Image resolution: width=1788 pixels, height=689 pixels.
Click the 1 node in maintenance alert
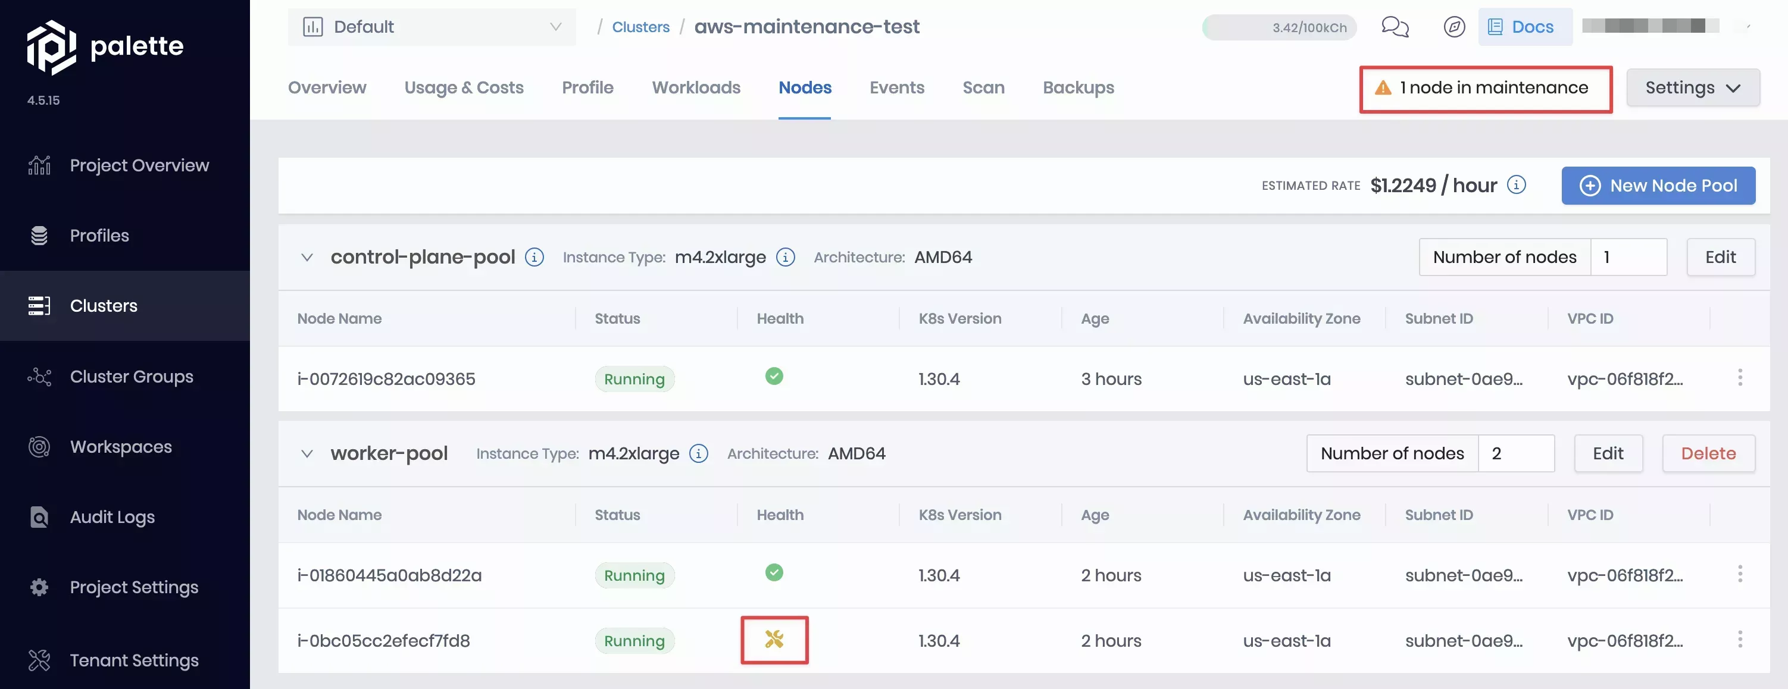tap(1483, 88)
